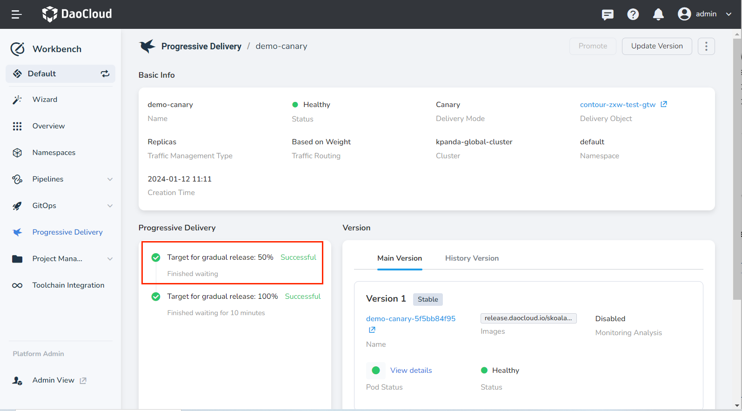Go to Admin View
This screenshot has width=742, height=411.
pos(53,380)
